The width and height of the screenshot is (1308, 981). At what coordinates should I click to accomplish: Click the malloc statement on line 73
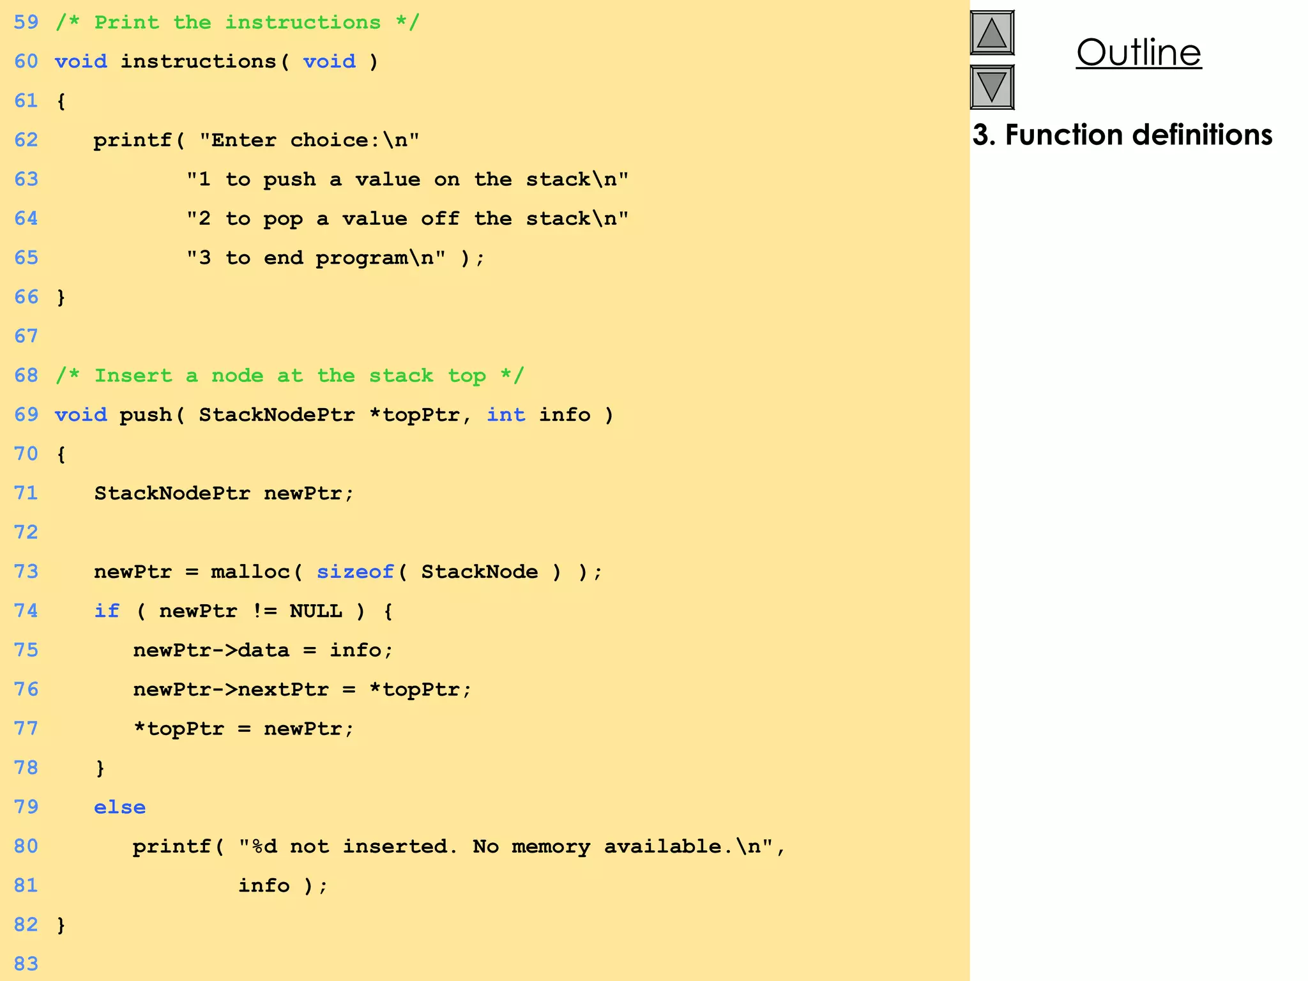(348, 572)
